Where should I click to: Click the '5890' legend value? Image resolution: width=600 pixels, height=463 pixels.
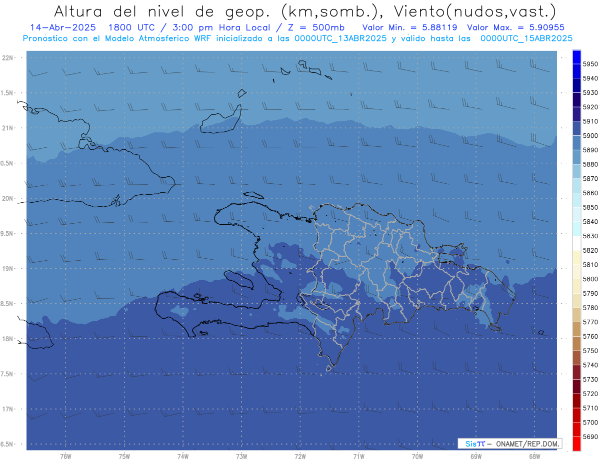[x=590, y=150]
